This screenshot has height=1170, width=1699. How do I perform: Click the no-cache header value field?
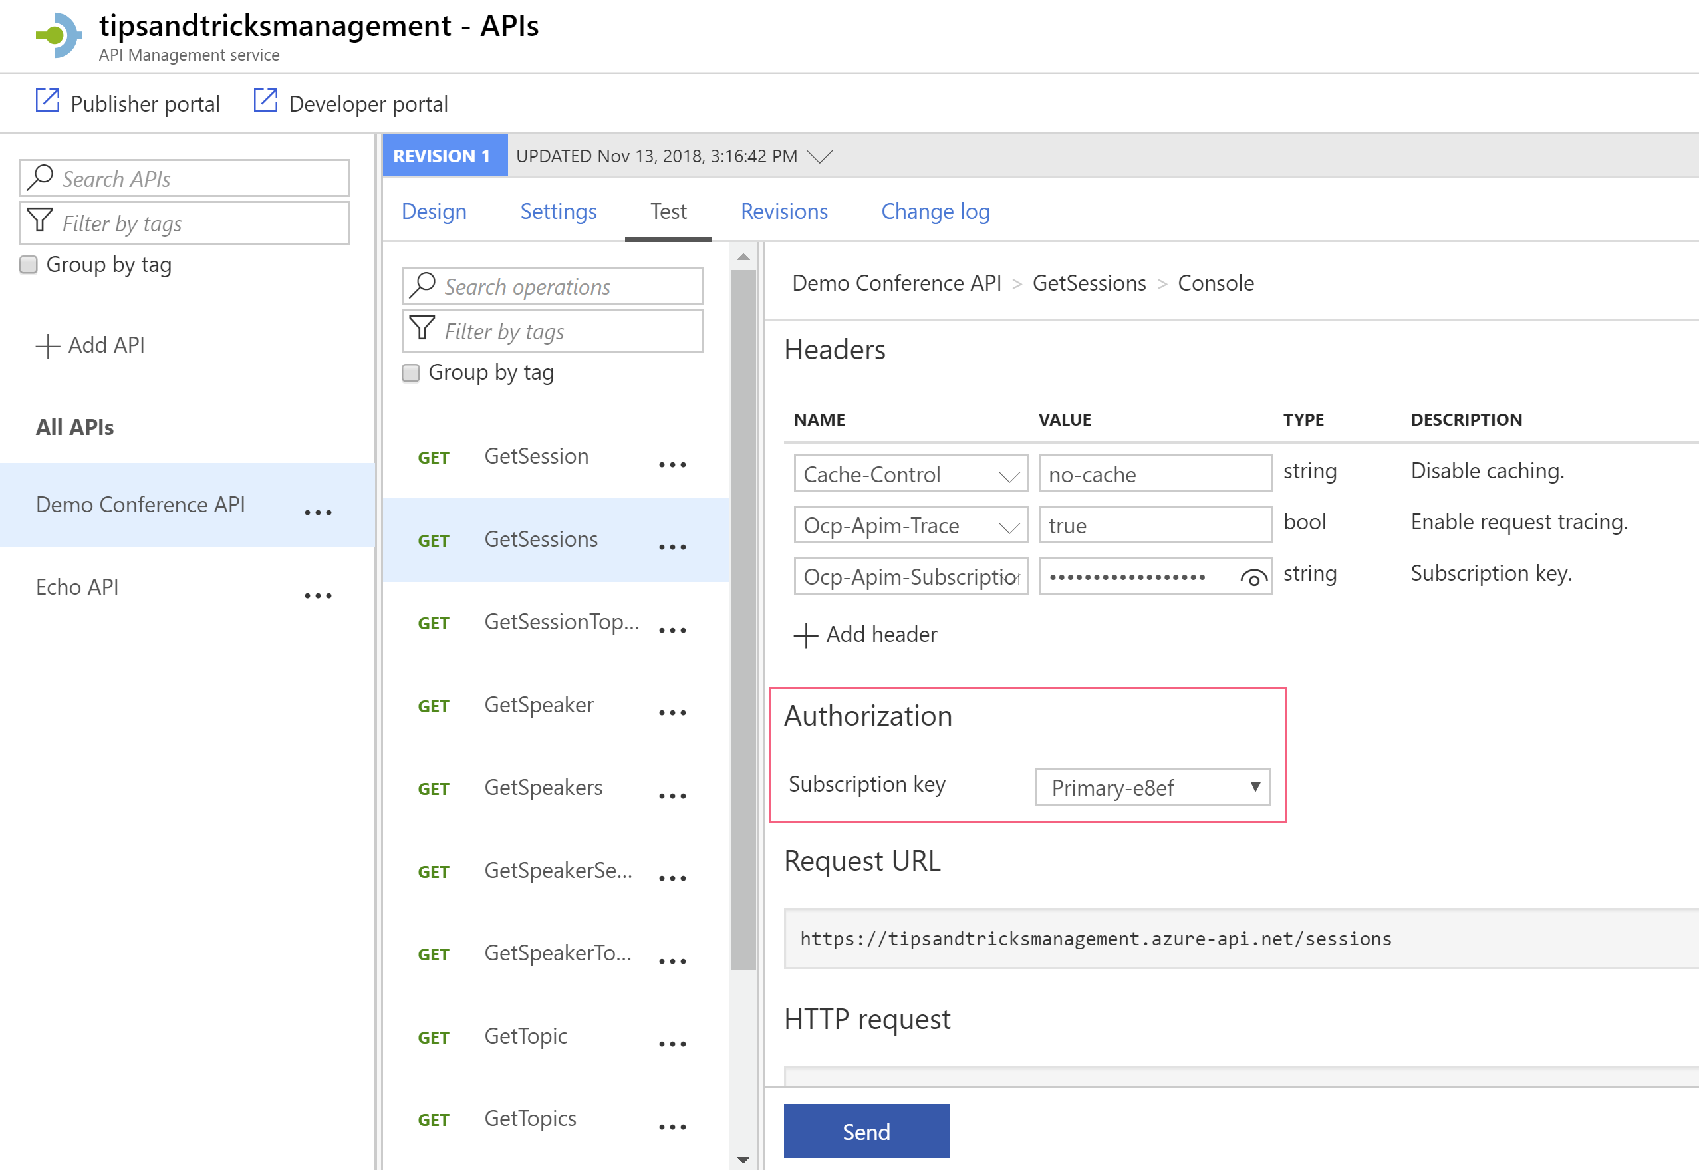pos(1155,474)
